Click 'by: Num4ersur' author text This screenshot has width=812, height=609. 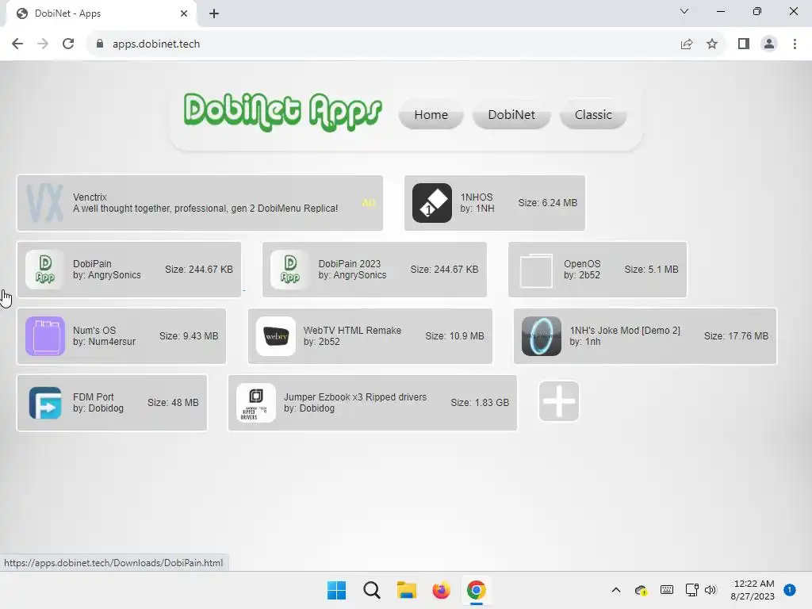click(104, 342)
